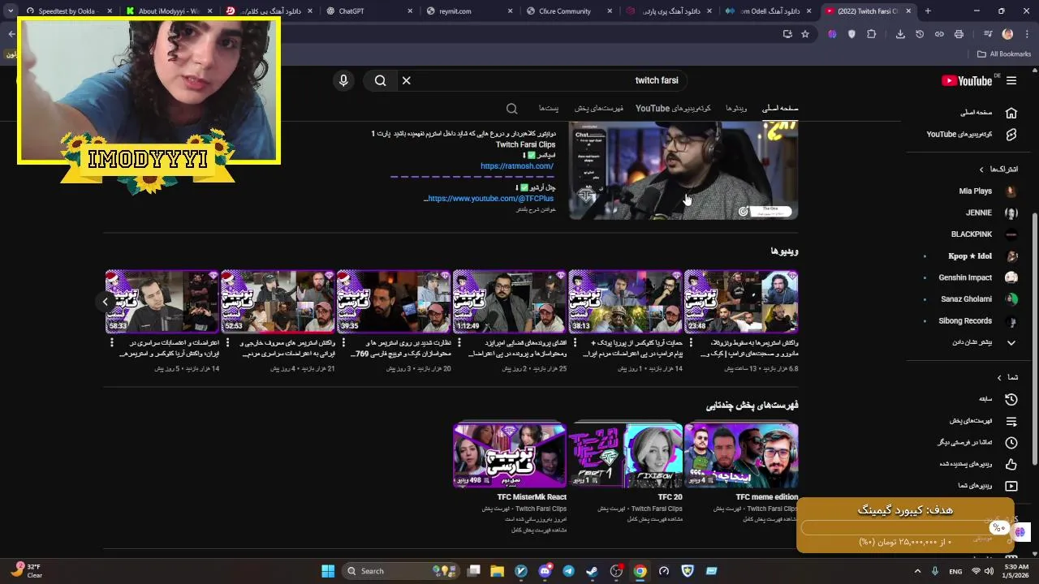Open the Your videos play-box icon
This screenshot has height=584, width=1039.
(x=1011, y=486)
